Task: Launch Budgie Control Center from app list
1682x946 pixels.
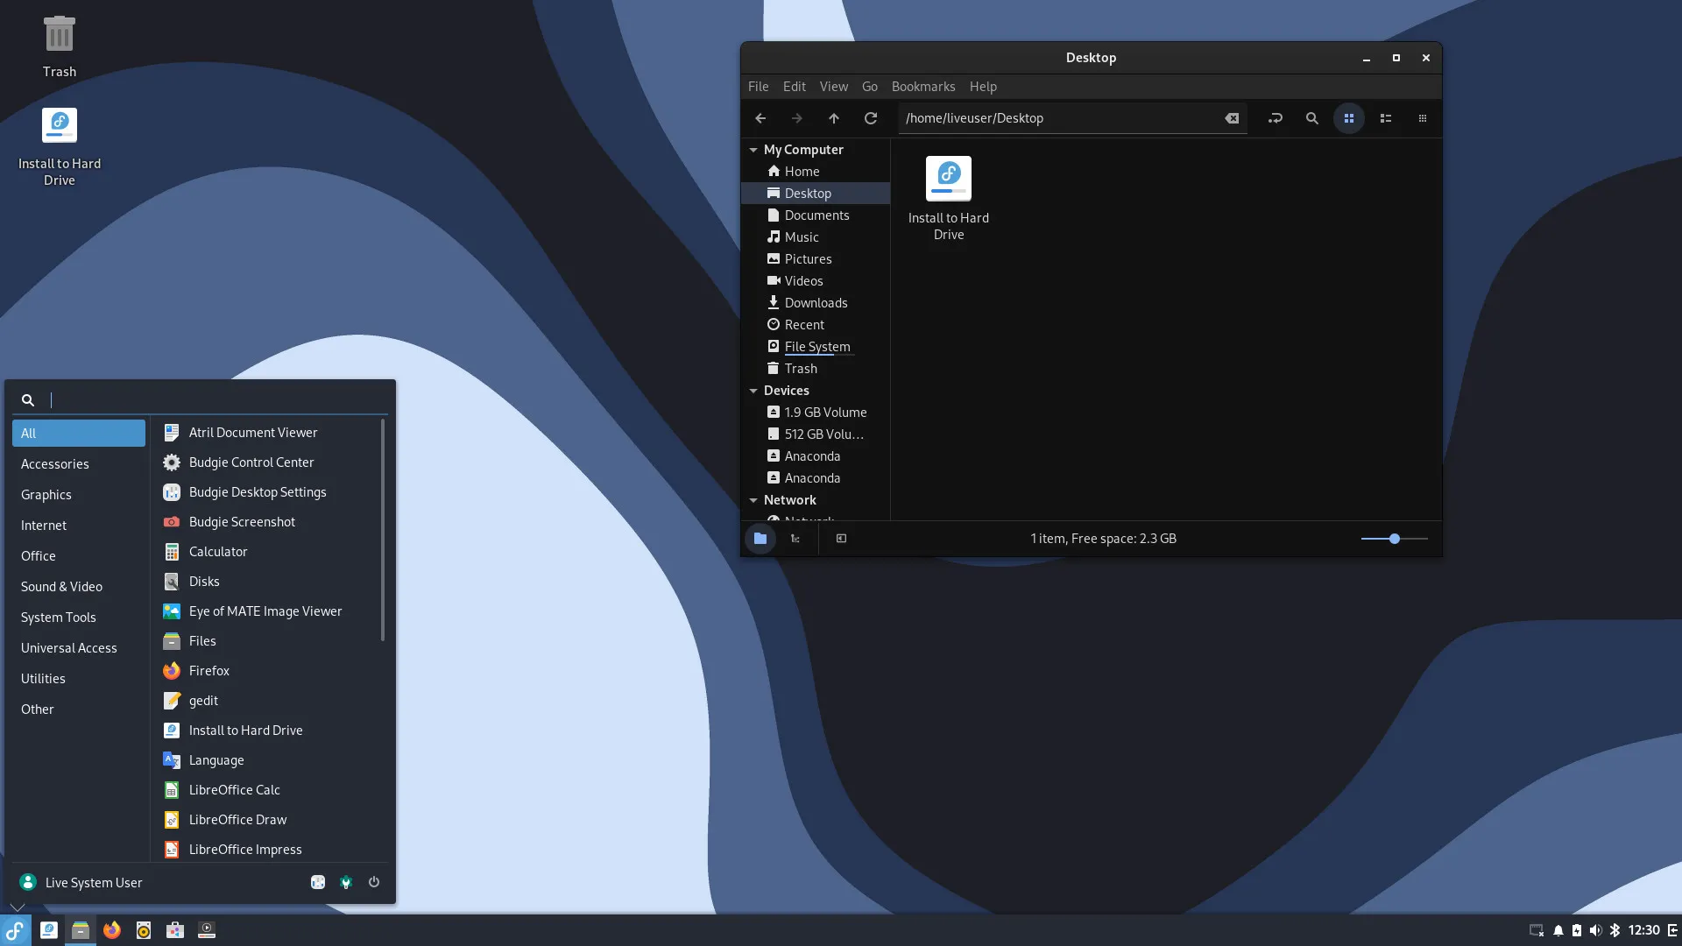Action: tap(251, 462)
